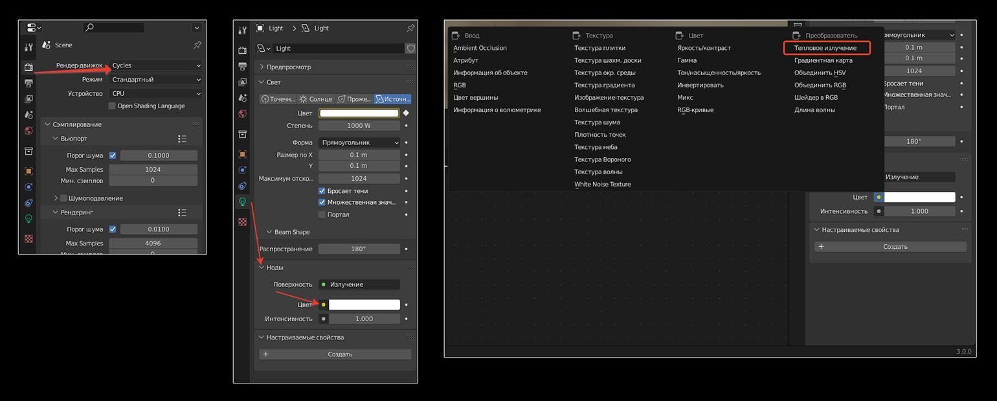Choose Текстура шума from texture menu
The width and height of the screenshot is (997, 401).
click(597, 122)
